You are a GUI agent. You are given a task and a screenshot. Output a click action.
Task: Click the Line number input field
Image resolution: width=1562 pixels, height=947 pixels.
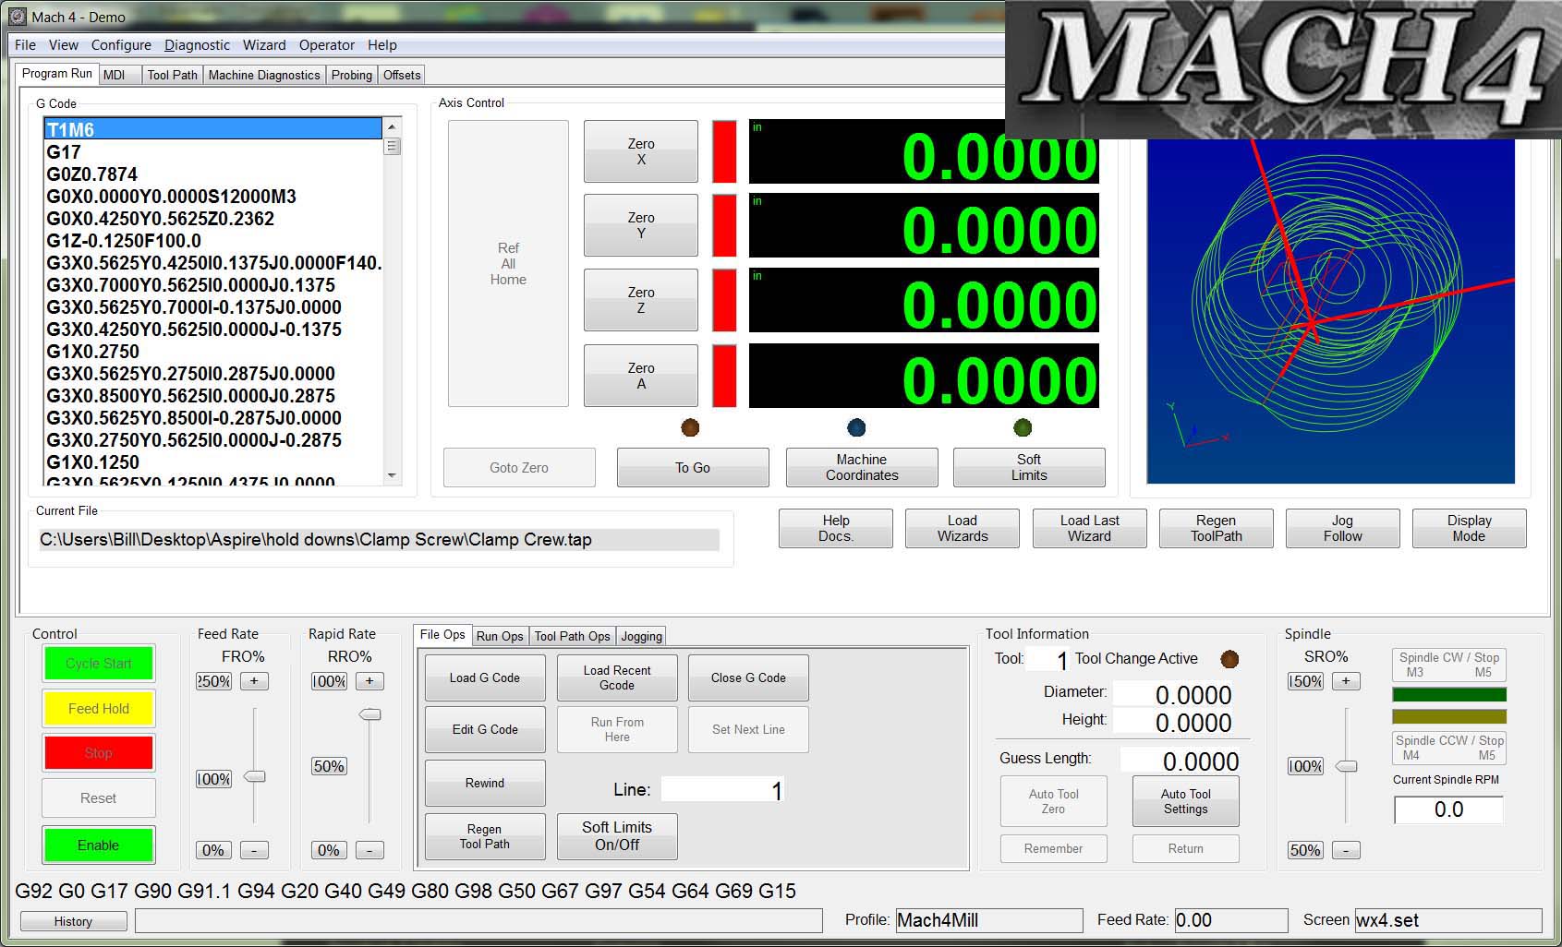click(722, 790)
